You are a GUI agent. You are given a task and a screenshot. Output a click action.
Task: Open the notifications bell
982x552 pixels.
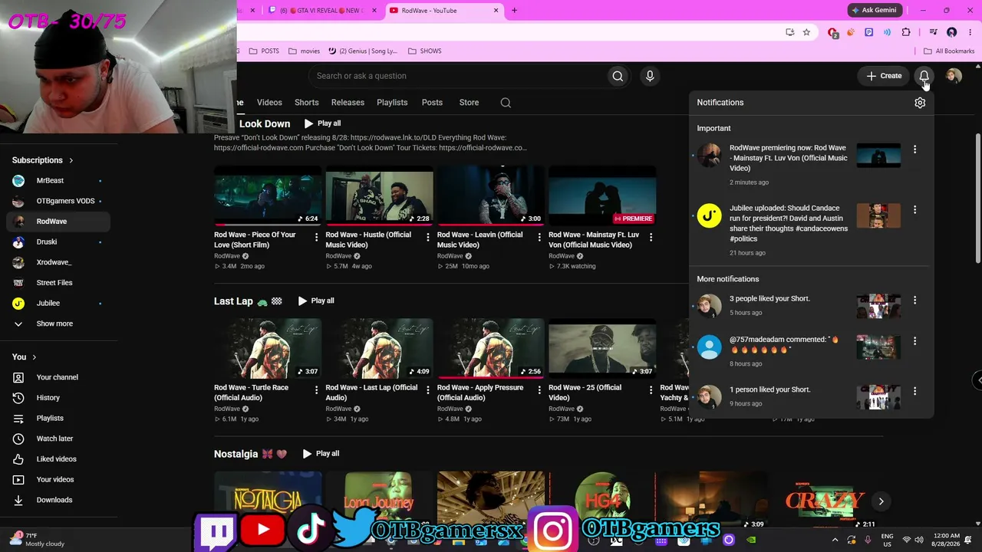pyautogui.click(x=924, y=76)
